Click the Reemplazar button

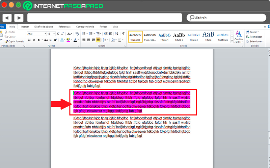tap(254, 37)
